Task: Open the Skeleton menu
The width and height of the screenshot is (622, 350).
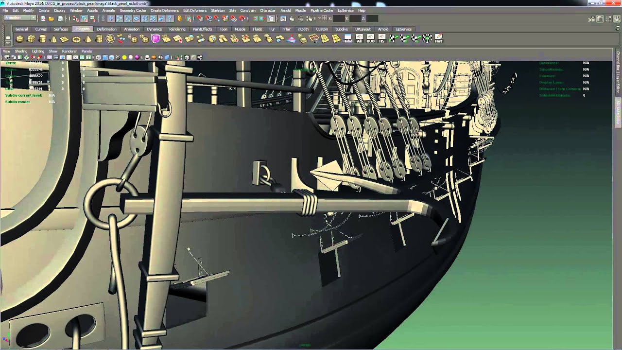Action: tap(218, 10)
